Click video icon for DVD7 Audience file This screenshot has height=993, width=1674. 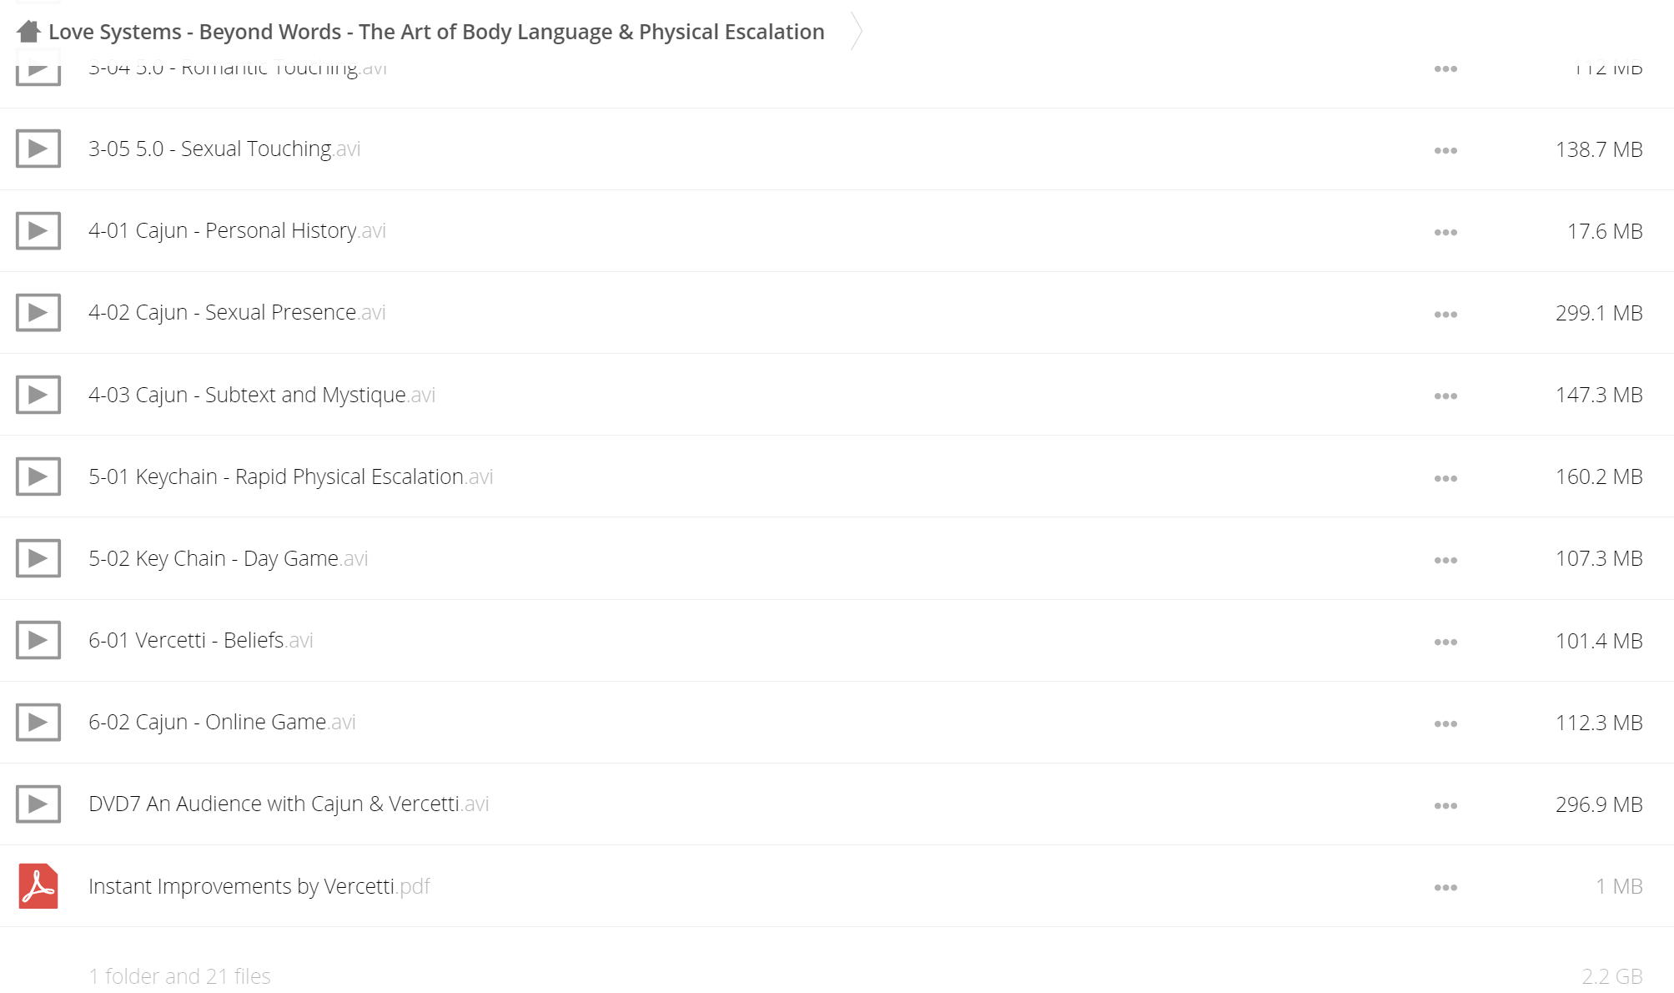38,804
